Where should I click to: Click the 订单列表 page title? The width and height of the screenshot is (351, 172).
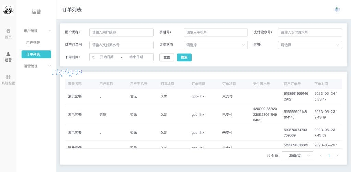(72, 10)
